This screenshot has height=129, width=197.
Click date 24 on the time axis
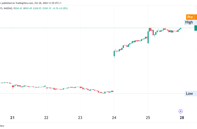[x=114, y=118]
